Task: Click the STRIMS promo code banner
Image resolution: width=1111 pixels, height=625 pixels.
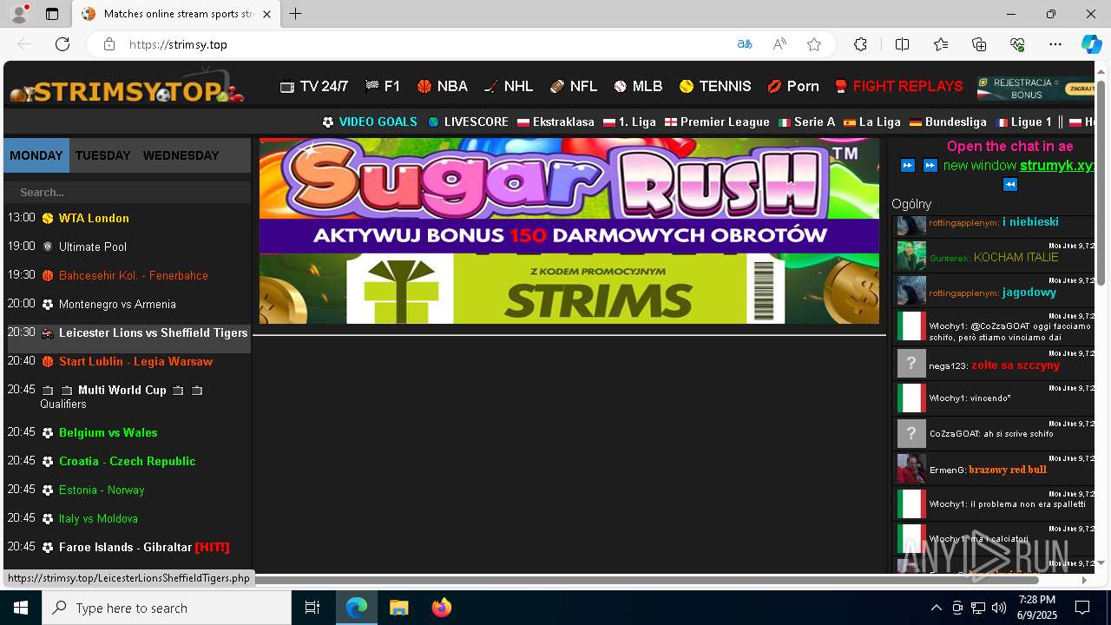Action: (569, 288)
